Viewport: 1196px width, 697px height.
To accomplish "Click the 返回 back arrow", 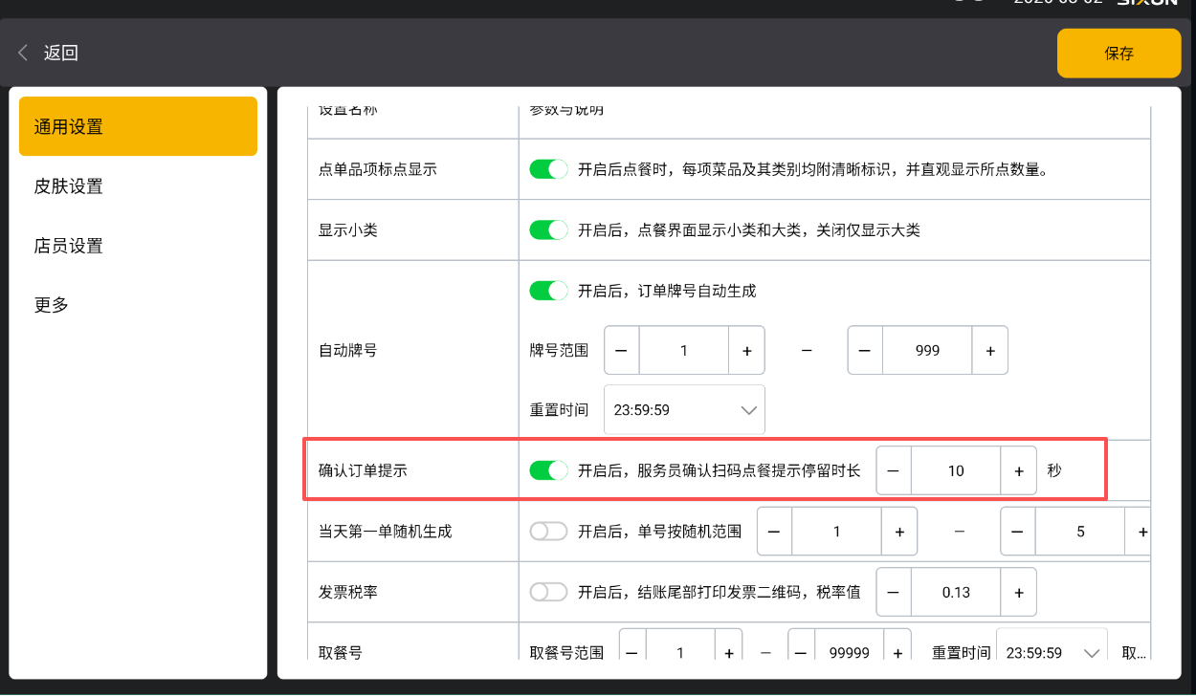I will point(24,53).
